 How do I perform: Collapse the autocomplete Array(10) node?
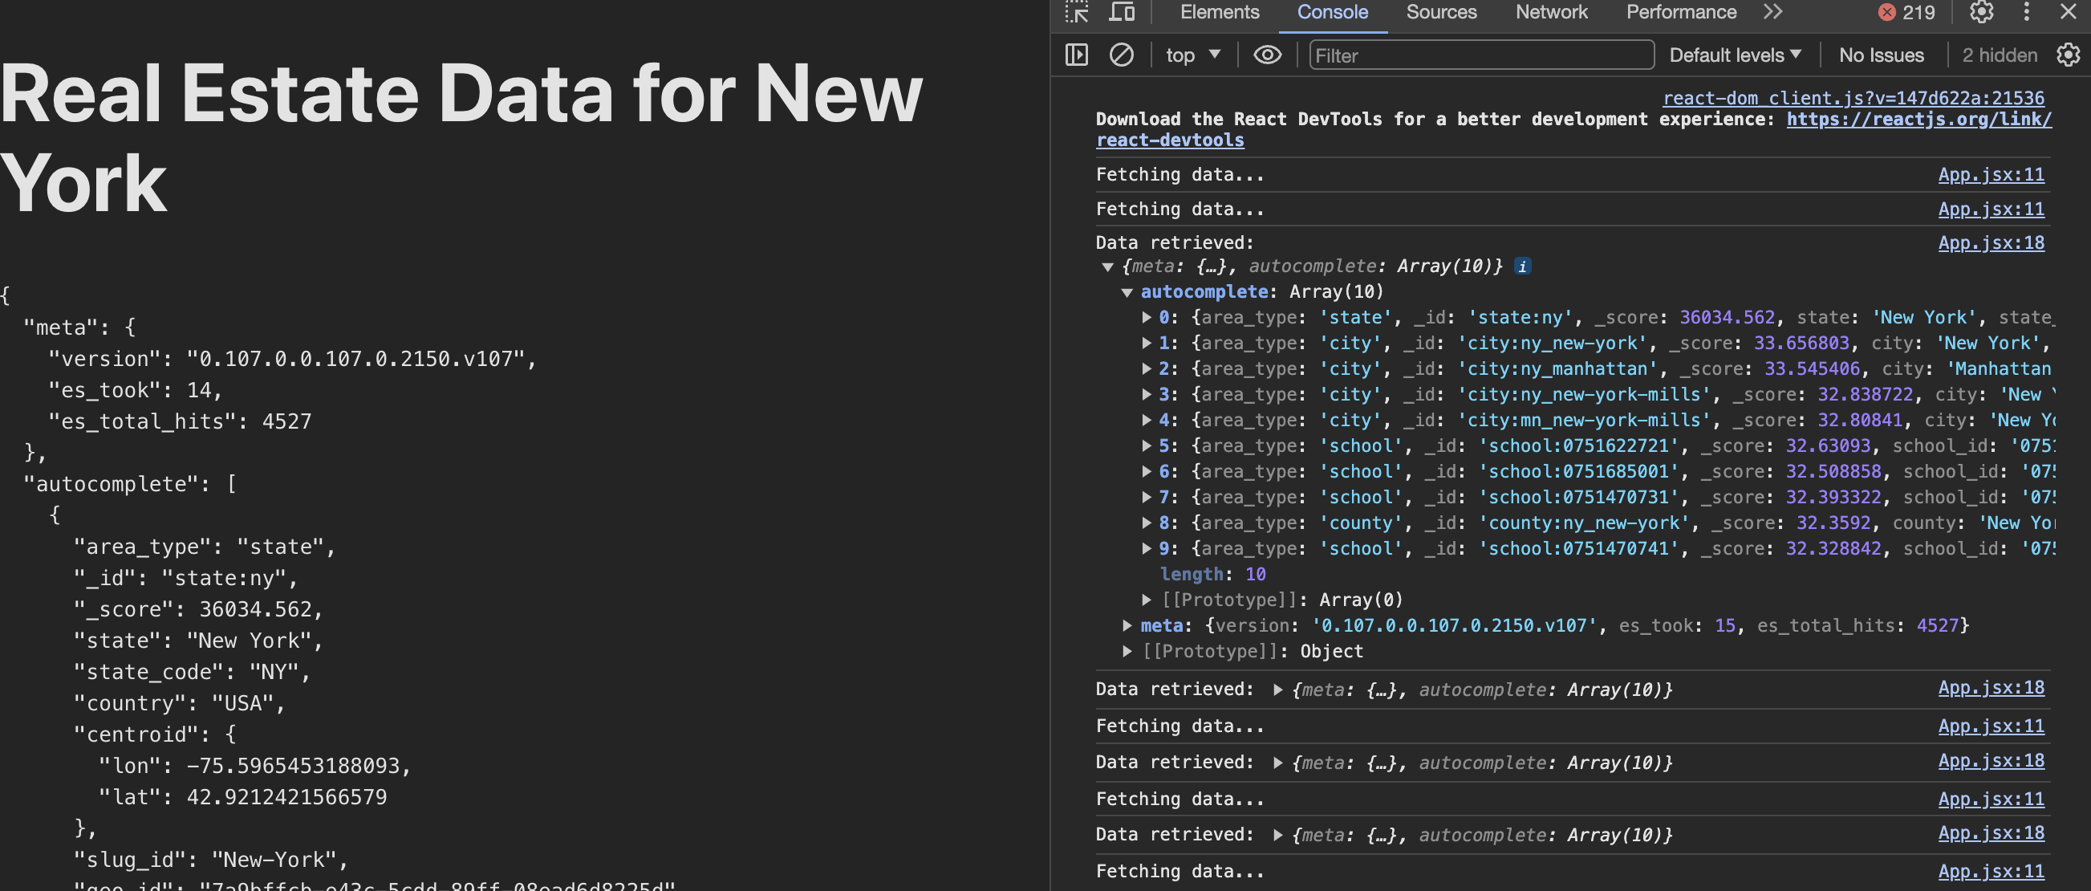(x=1127, y=292)
